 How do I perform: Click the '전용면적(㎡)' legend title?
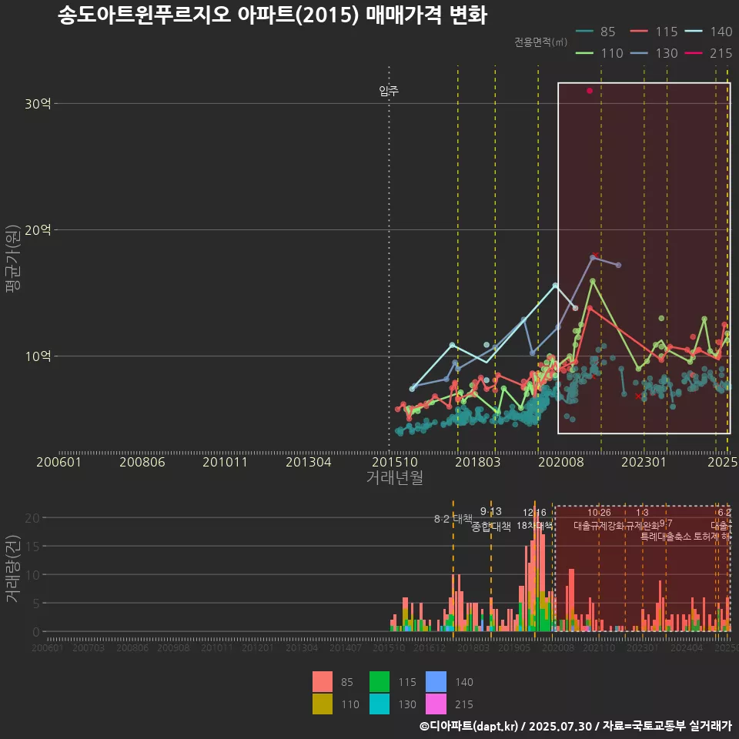click(540, 42)
